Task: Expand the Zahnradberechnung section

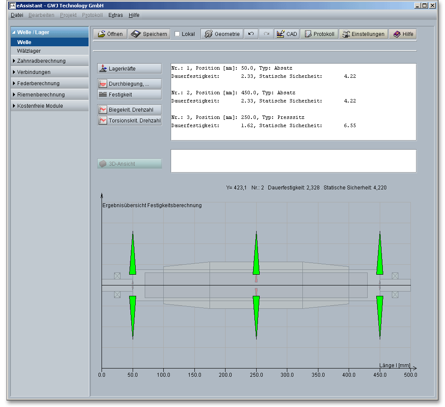Action: tap(41, 61)
